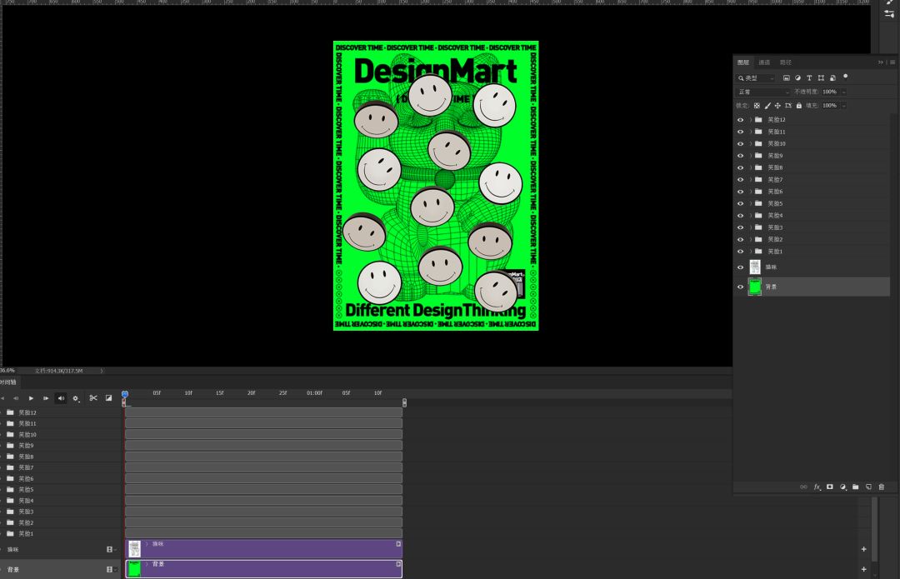The image size is (900, 579).
Task: Enable lock image pixels brush icon
Action: [x=767, y=106]
